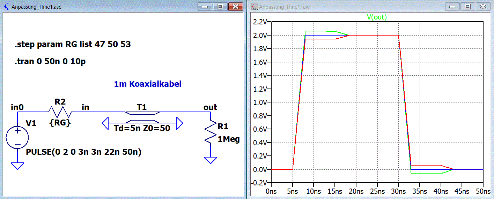This screenshot has height=199, width=494.
Task: Click the 25ns horizontal axis label
Action: click(377, 192)
